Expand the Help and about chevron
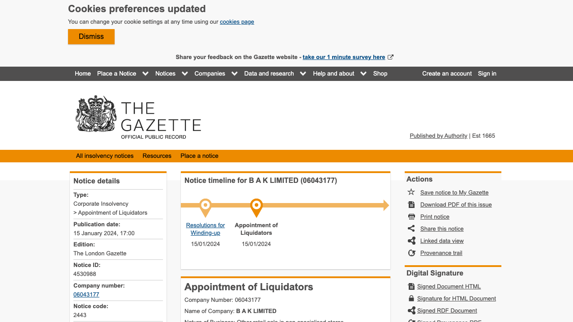This screenshot has width=573, height=322. [363, 74]
